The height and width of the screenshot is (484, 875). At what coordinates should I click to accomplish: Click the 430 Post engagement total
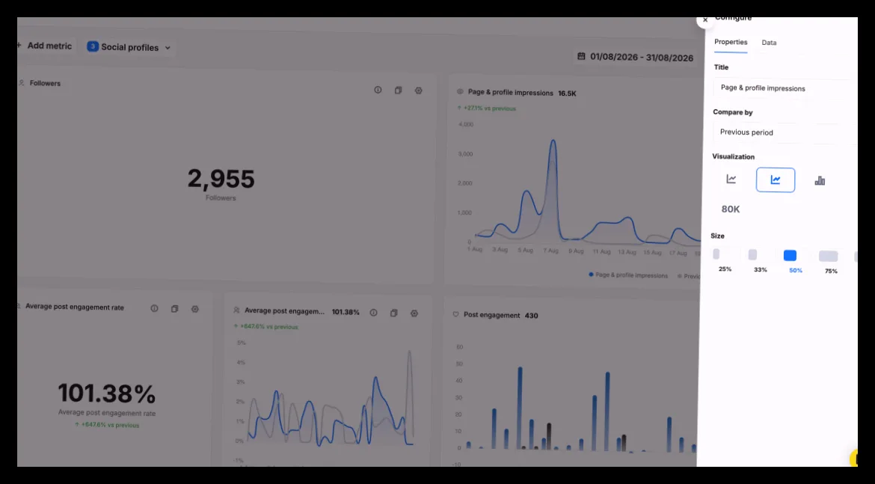coord(531,316)
